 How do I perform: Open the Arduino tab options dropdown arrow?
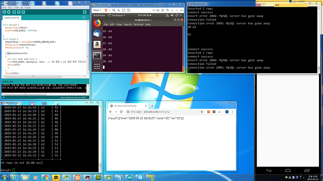tap(84, 17)
